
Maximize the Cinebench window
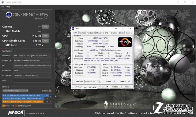(185, 2)
